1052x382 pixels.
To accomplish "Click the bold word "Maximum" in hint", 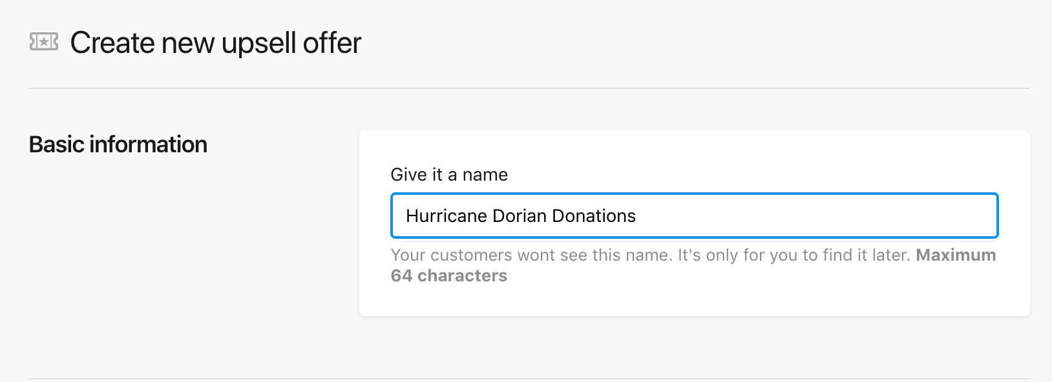I will [x=956, y=256].
